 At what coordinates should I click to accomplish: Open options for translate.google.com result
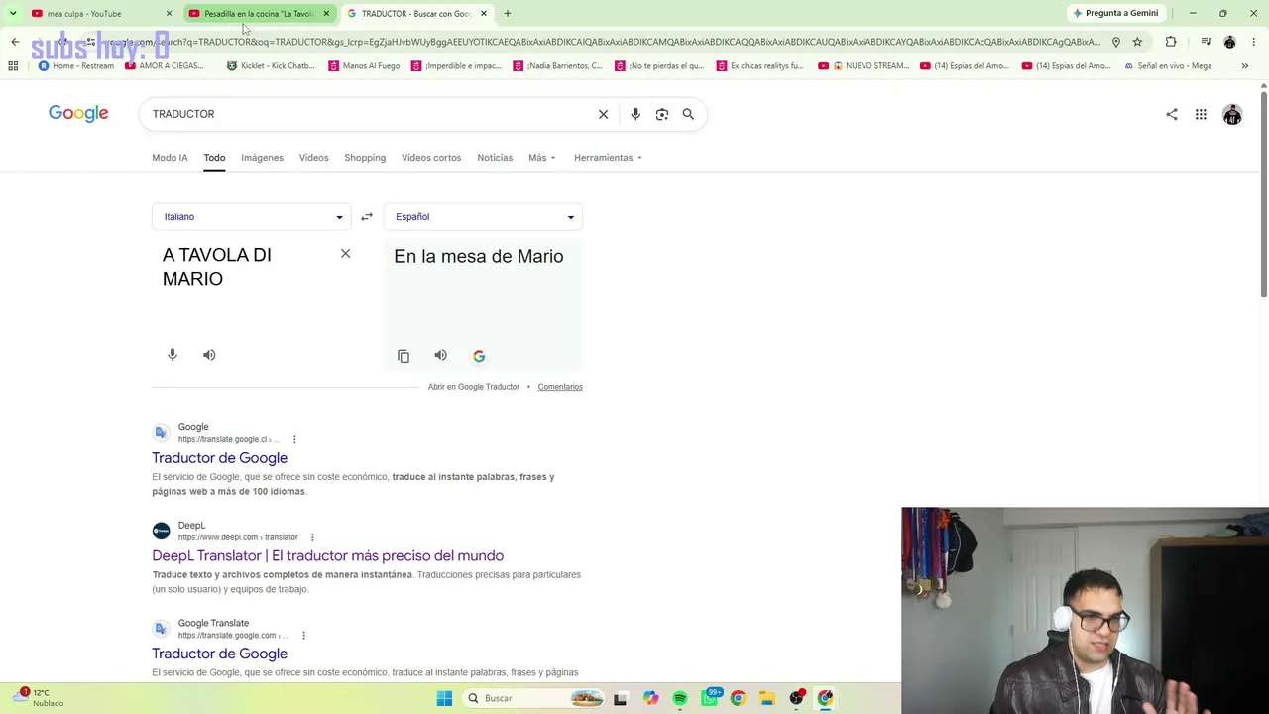[303, 636]
